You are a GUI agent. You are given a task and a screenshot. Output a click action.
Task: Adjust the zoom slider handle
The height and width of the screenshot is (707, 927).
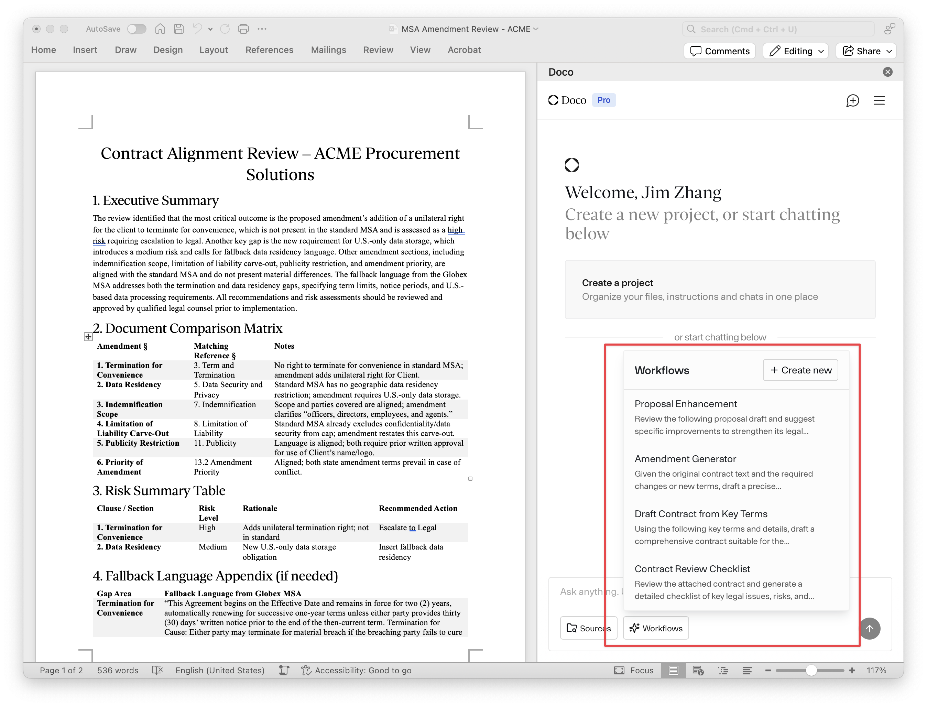810,671
